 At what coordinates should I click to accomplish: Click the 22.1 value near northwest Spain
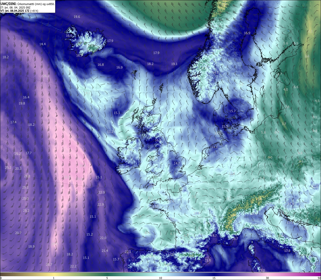click(128, 252)
